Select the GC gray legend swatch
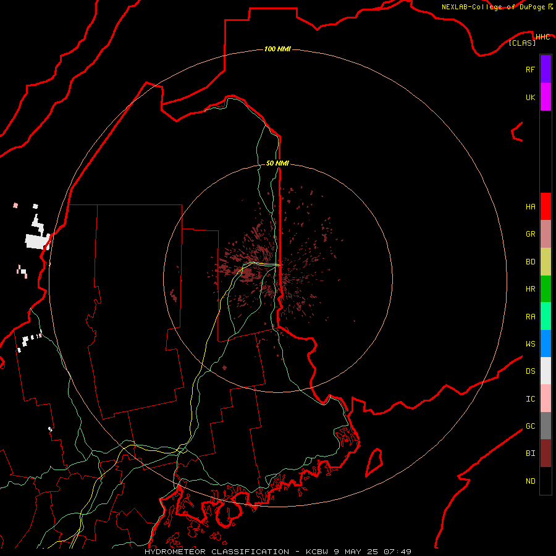The height and width of the screenshot is (556, 556). 545,426
